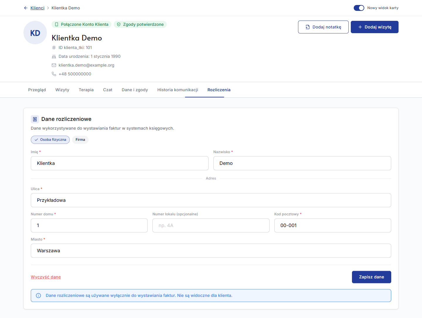Open the Historia komunikacji tab
Screen dimensions: 422x318
pos(178,90)
